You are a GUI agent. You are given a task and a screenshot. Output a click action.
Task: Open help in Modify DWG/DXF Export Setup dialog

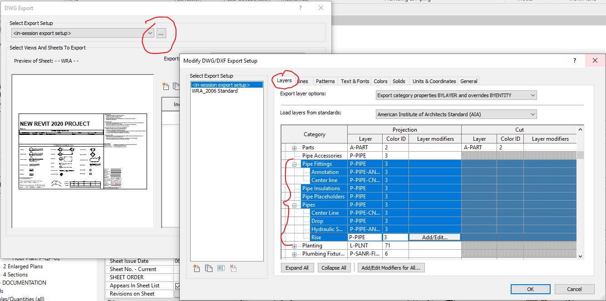click(x=574, y=60)
